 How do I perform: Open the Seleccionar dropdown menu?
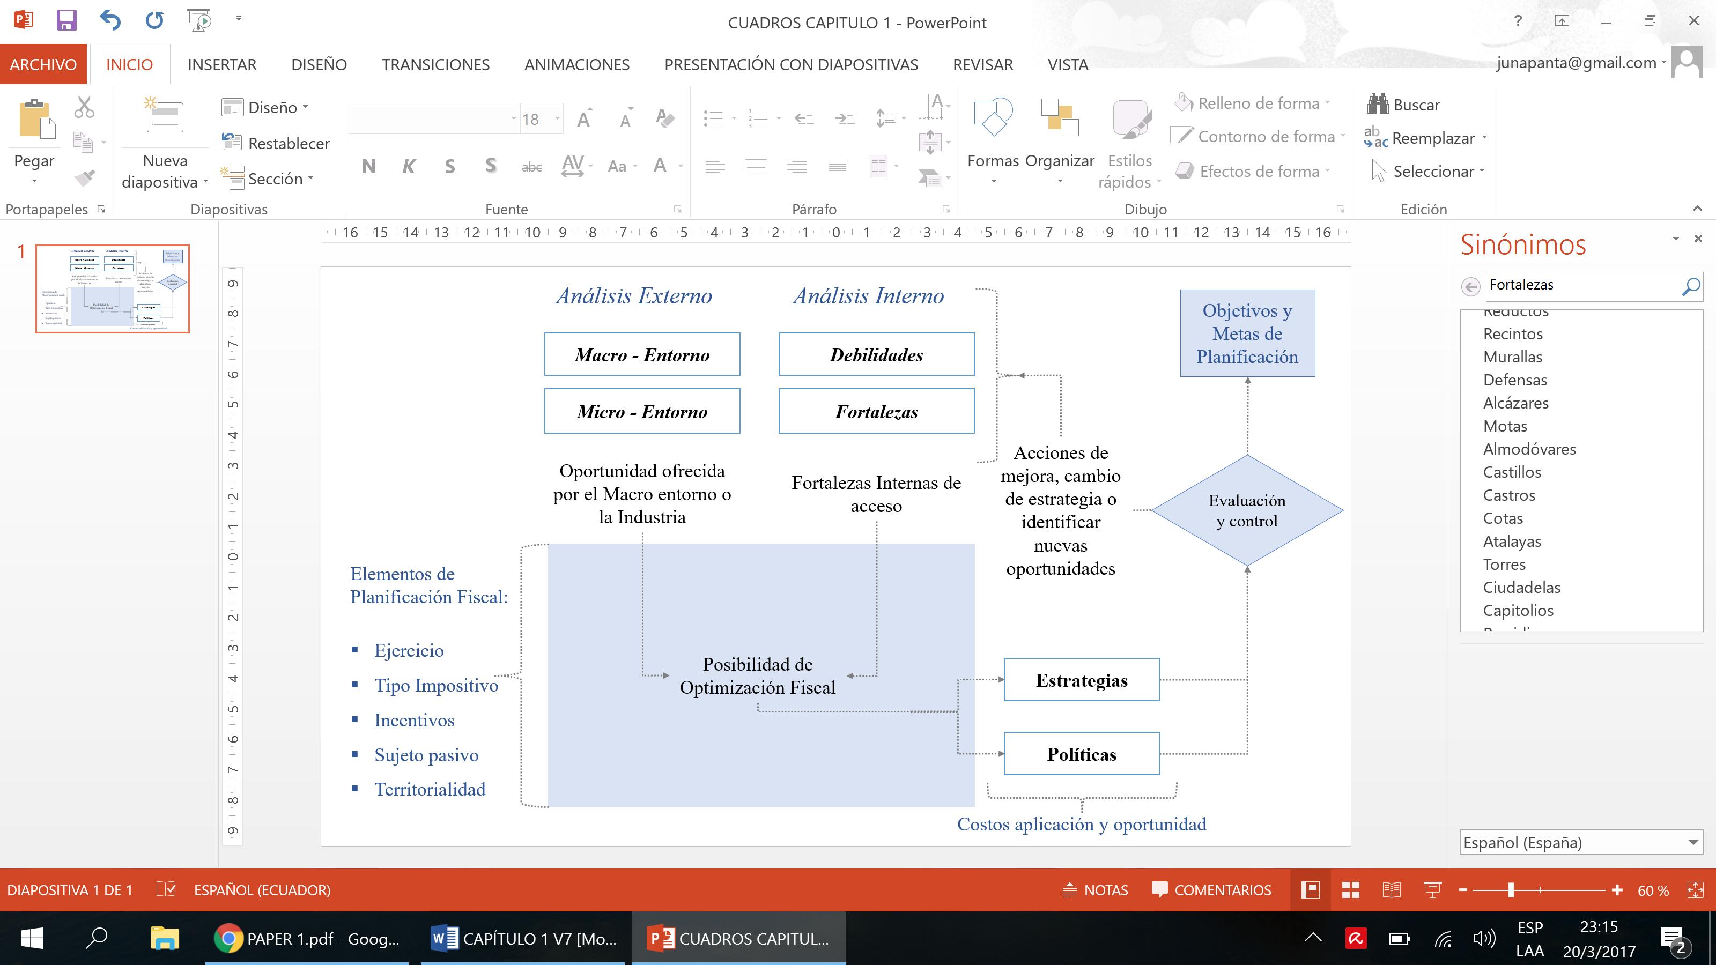(1433, 171)
